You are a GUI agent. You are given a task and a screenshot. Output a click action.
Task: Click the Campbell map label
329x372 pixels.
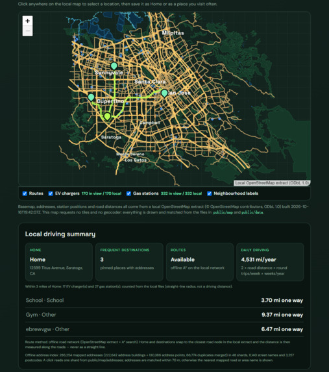coord(150,123)
